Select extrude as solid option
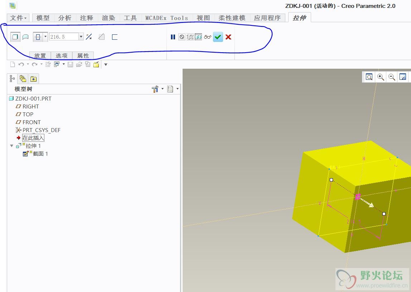The height and width of the screenshot is (292, 411). (15, 37)
